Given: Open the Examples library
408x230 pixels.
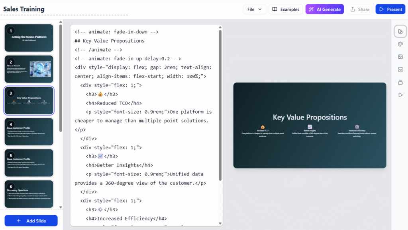Looking at the screenshot, I should 286,9.
